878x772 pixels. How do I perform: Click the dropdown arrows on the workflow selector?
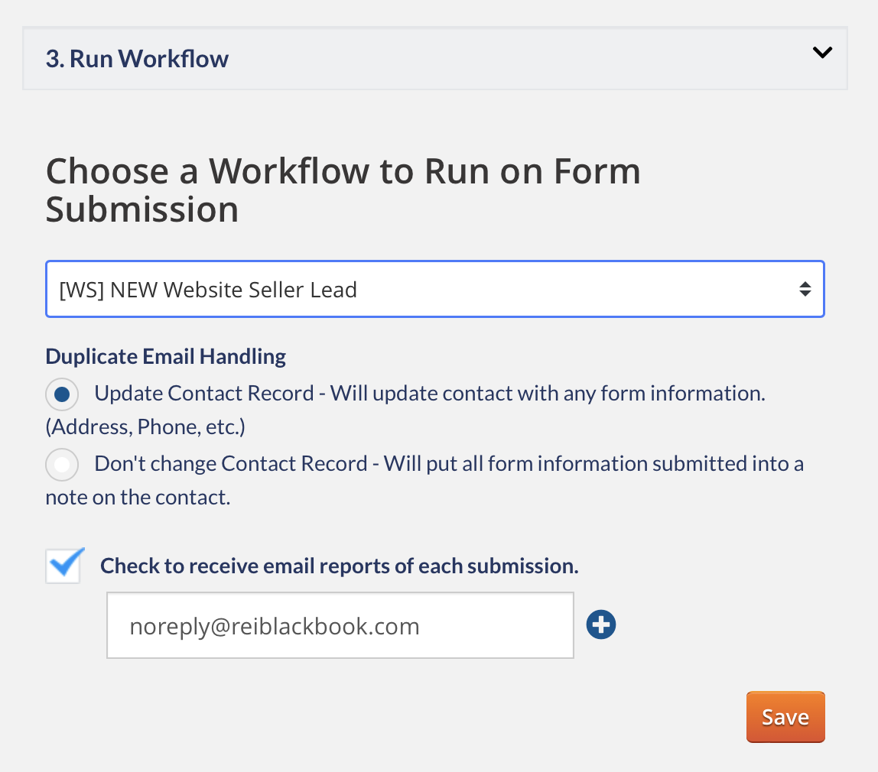pos(805,289)
